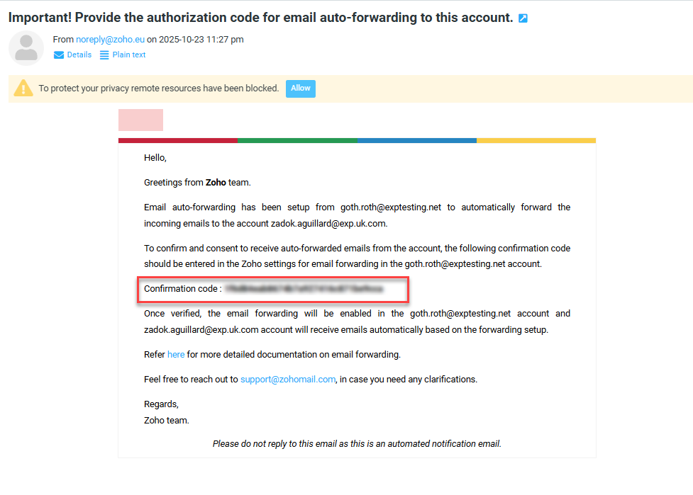Image resolution: width=693 pixels, height=495 pixels.
Task: Click the lines icon beside Plain text
Action: pyautogui.click(x=104, y=55)
